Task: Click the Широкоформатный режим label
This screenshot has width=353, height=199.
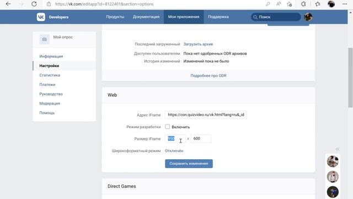Action: coord(136,151)
